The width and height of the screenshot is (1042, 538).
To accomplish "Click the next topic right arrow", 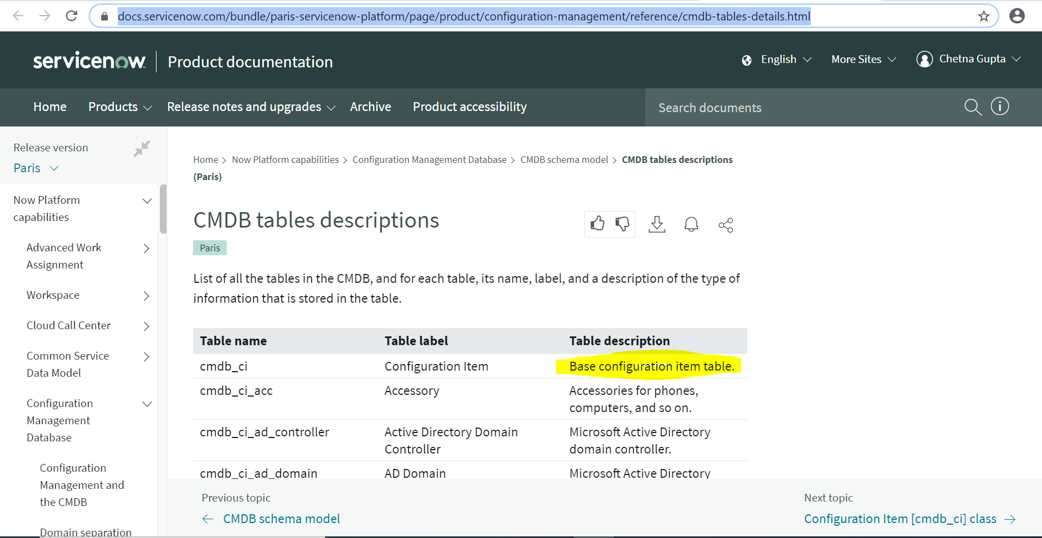I will 1010,519.
